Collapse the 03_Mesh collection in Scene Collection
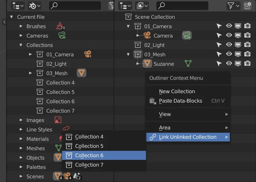This screenshot has width=256, height=182. [x=128, y=54]
